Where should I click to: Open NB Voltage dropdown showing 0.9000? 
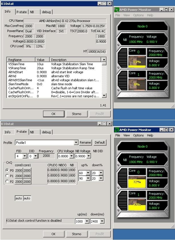tap(88, 156)
